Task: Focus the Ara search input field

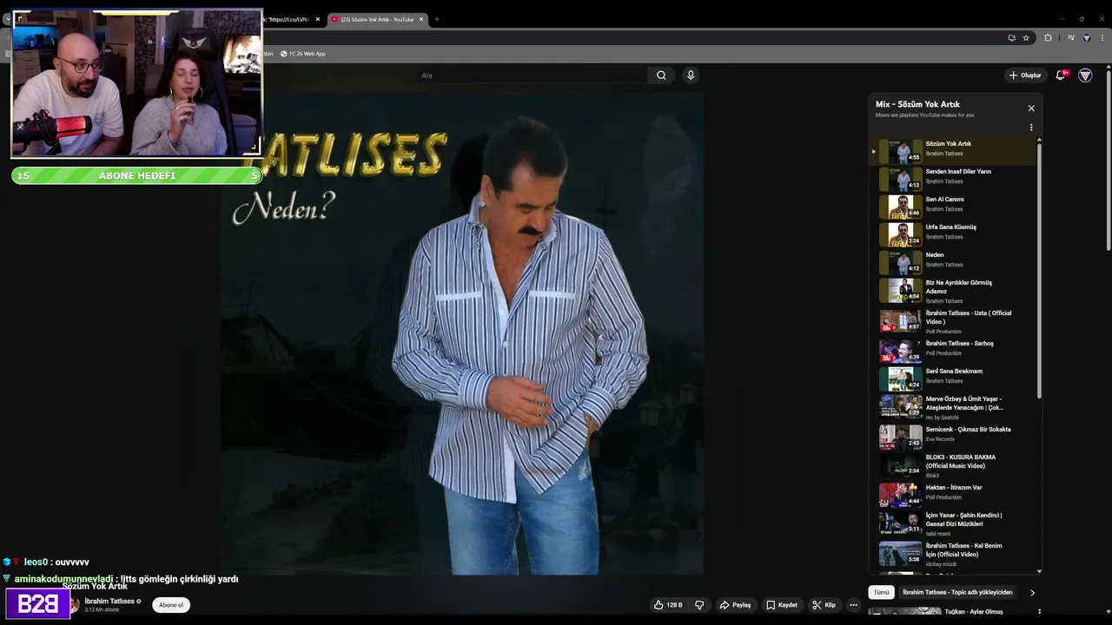Action: (x=532, y=76)
